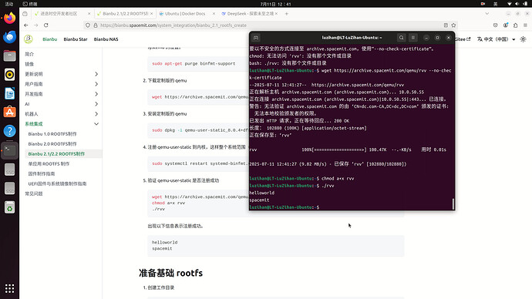The image size is (532, 299).
Task: Expand the 更新说明 sidebar section
Action: click(x=96, y=74)
